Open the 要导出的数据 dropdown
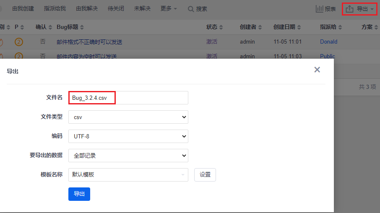This screenshot has height=213, width=380. 128,156
